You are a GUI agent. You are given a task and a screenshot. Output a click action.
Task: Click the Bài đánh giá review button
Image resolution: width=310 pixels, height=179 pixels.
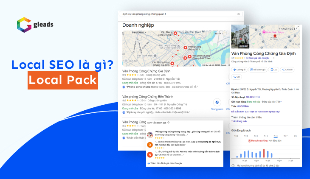click(258, 70)
